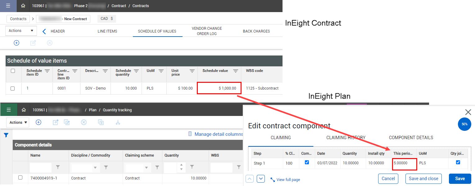The height and width of the screenshot is (186, 475).
Task: Filter the Unit price column
Action: 192,71
